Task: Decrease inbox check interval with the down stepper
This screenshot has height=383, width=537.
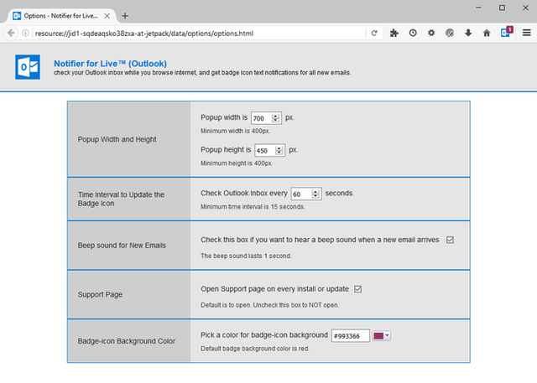Action: pyautogui.click(x=315, y=196)
